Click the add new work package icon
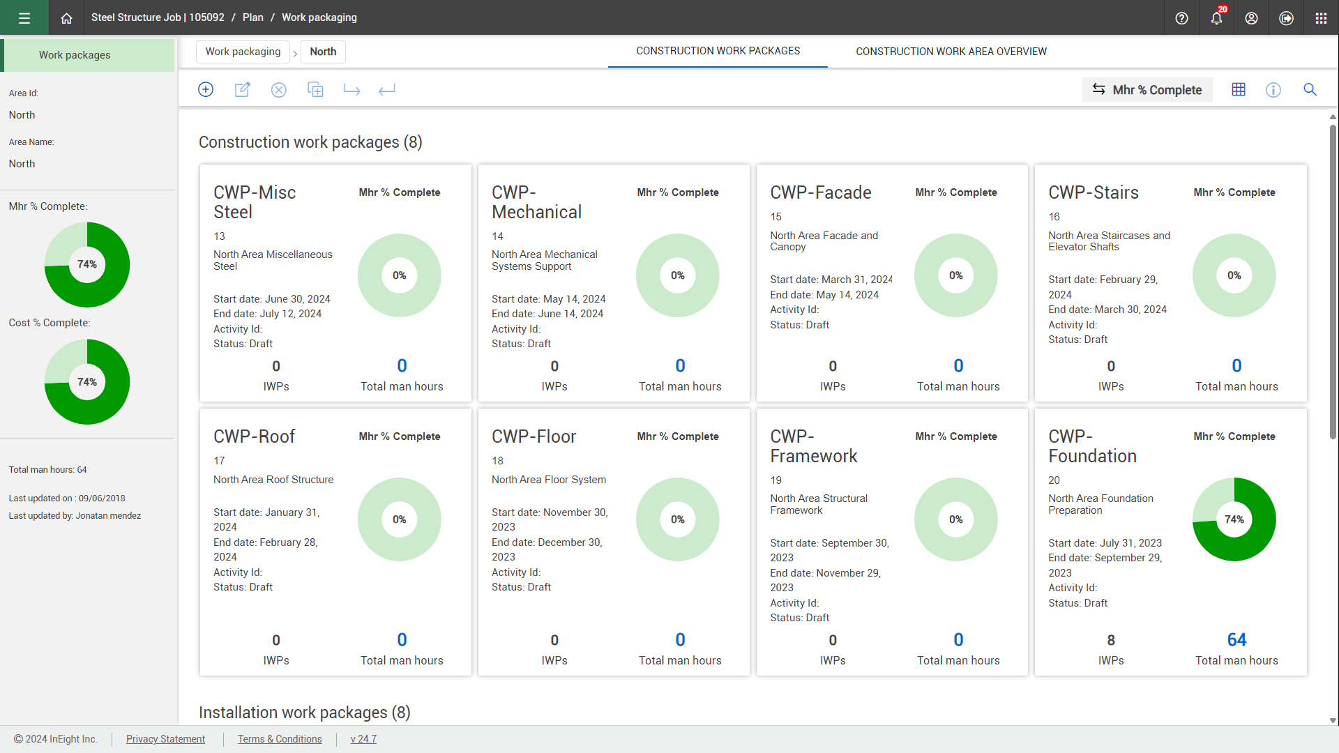Viewport: 1339px width, 753px height. click(x=206, y=89)
